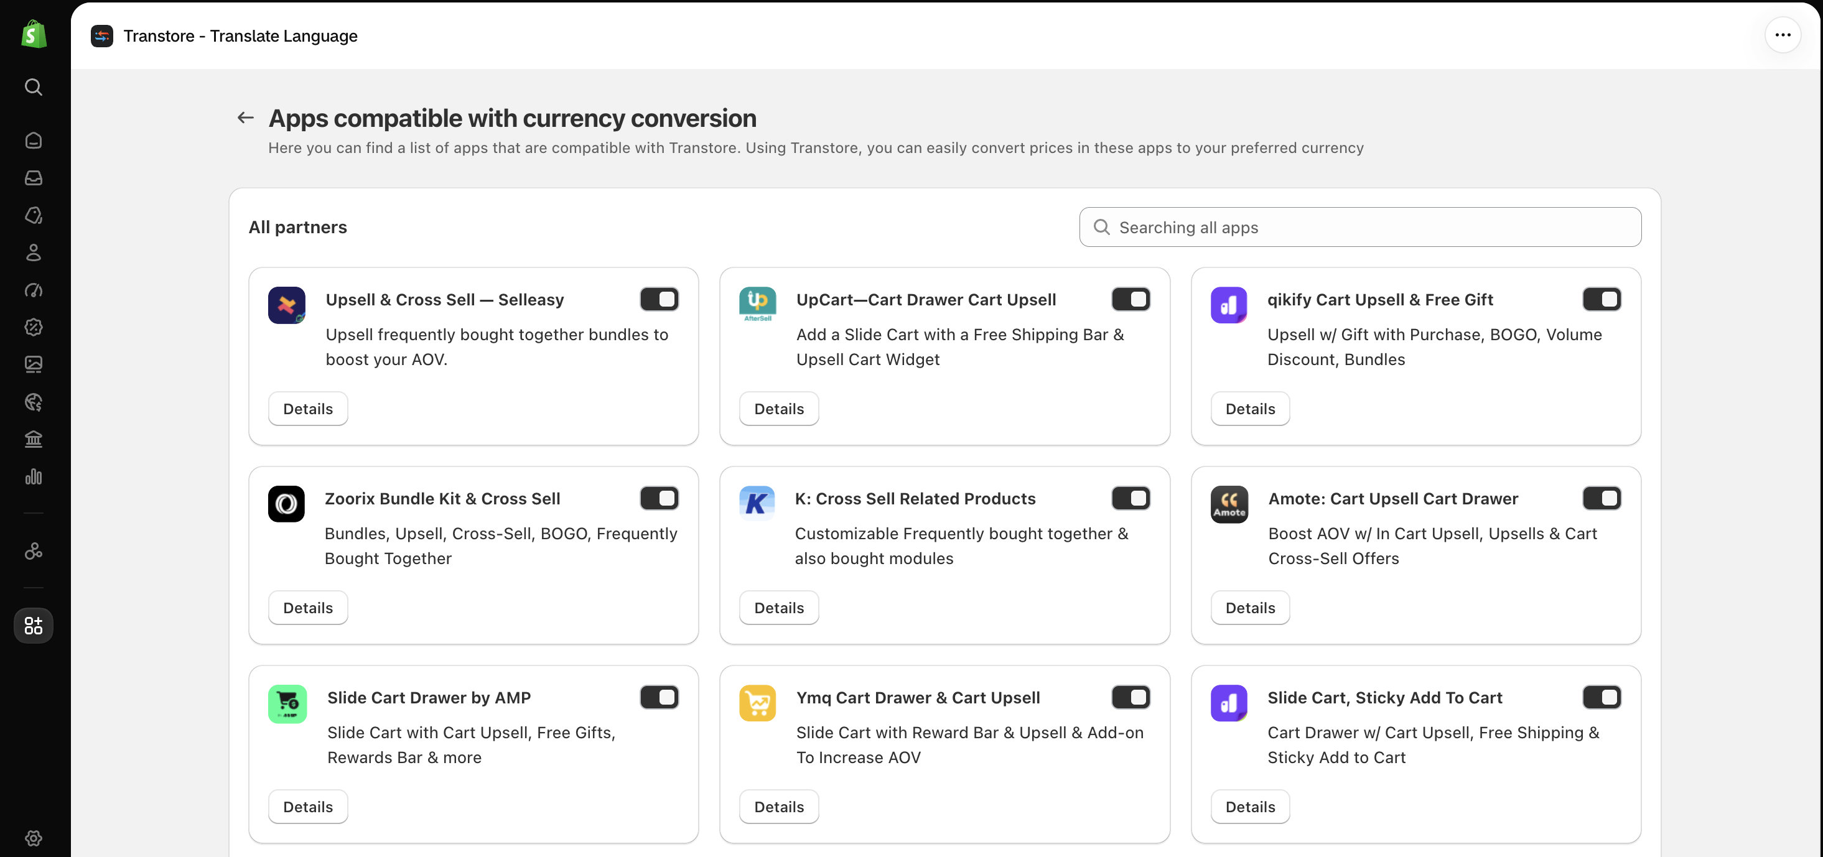Open the Discounts badge icon in sidebar

coord(33,327)
